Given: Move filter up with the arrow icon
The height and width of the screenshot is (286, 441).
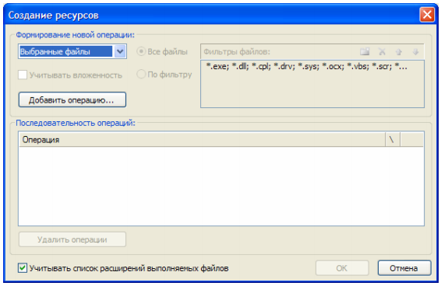Looking at the screenshot, I should click(399, 51).
